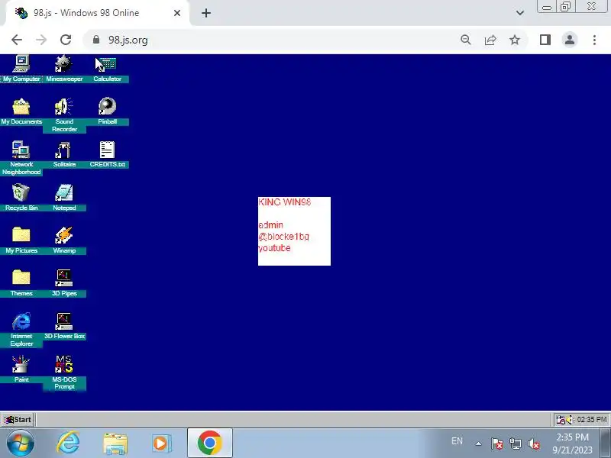Open the My Documents folder icon

21,111
